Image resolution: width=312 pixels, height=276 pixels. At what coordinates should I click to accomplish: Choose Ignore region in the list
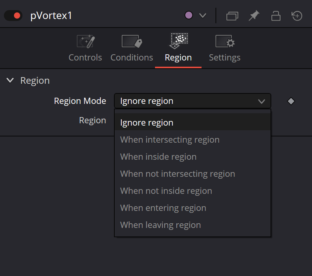192,122
